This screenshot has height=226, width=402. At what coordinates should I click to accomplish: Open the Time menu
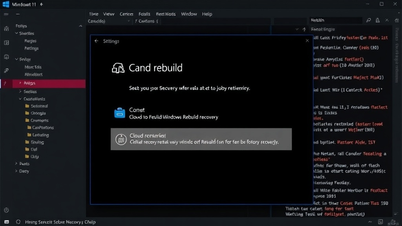pos(93,14)
